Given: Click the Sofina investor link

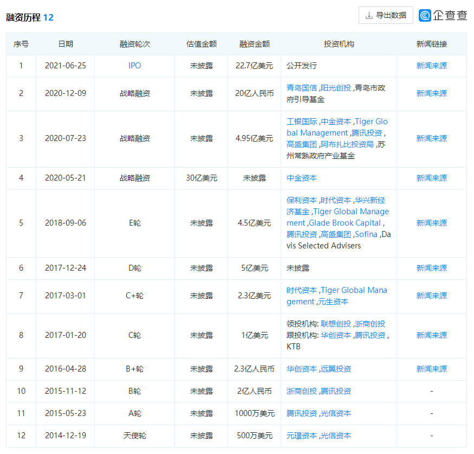Looking at the screenshot, I should tap(366, 234).
